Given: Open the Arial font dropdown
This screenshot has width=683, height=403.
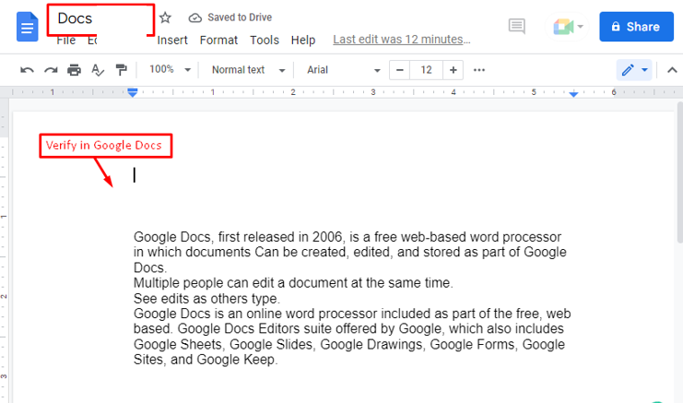Looking at the screenshot, I should [x=343, y=70].
